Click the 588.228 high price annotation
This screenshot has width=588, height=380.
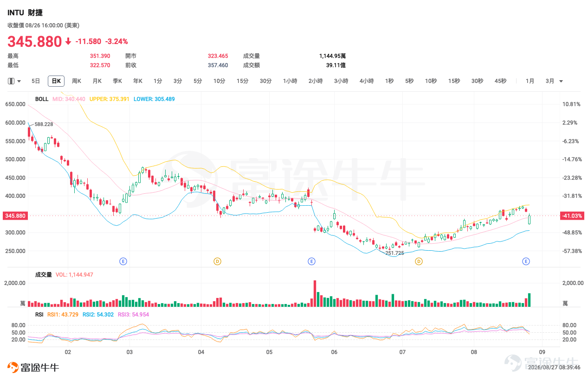point(44,124)
